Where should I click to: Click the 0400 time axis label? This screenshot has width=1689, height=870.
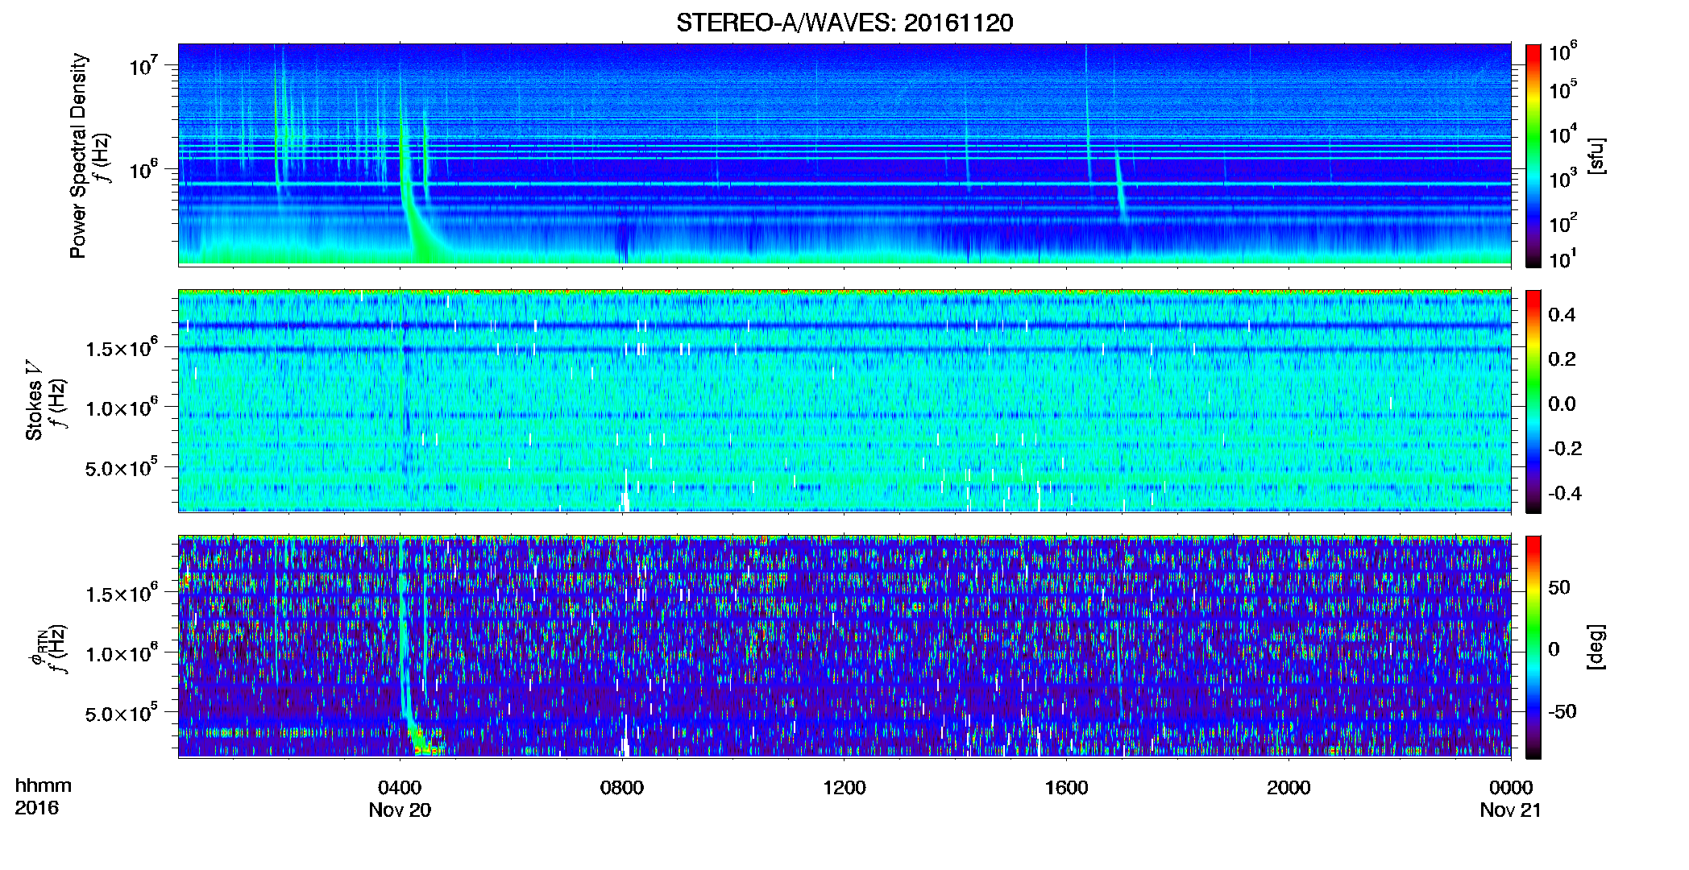400,788
